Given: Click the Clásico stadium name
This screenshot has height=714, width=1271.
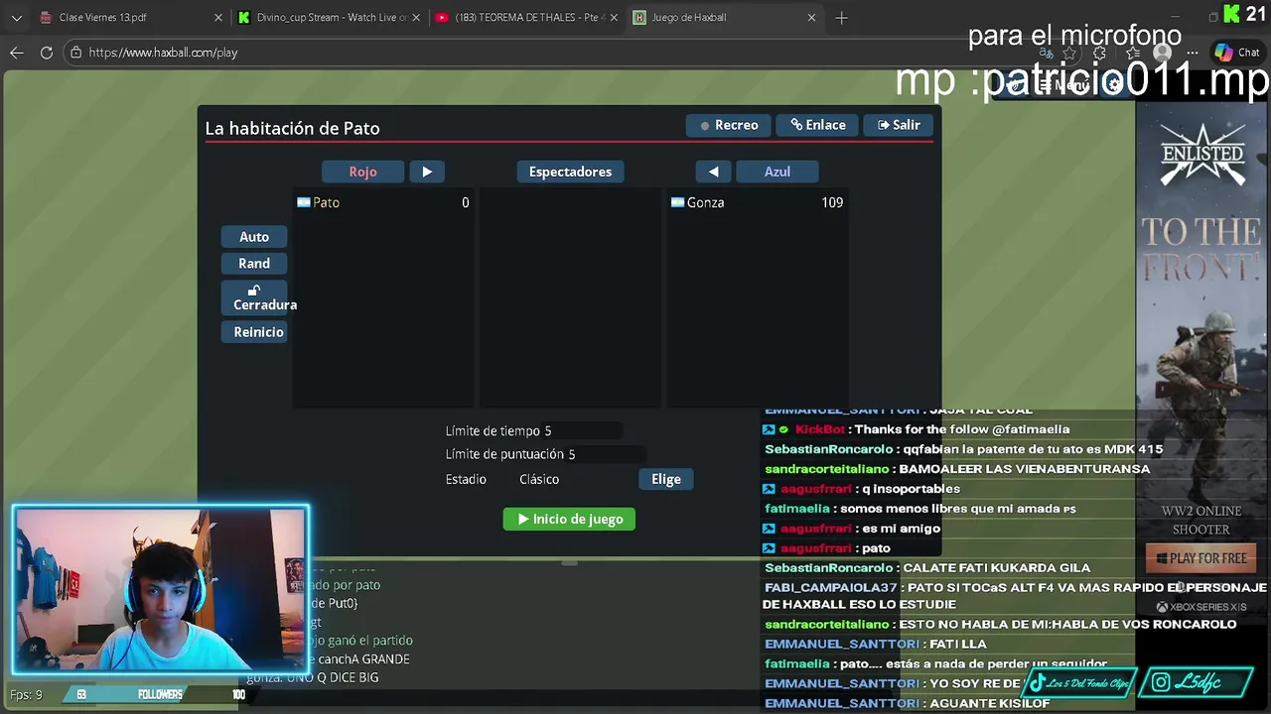Looking at the screenshot, I should pos(539,479).
